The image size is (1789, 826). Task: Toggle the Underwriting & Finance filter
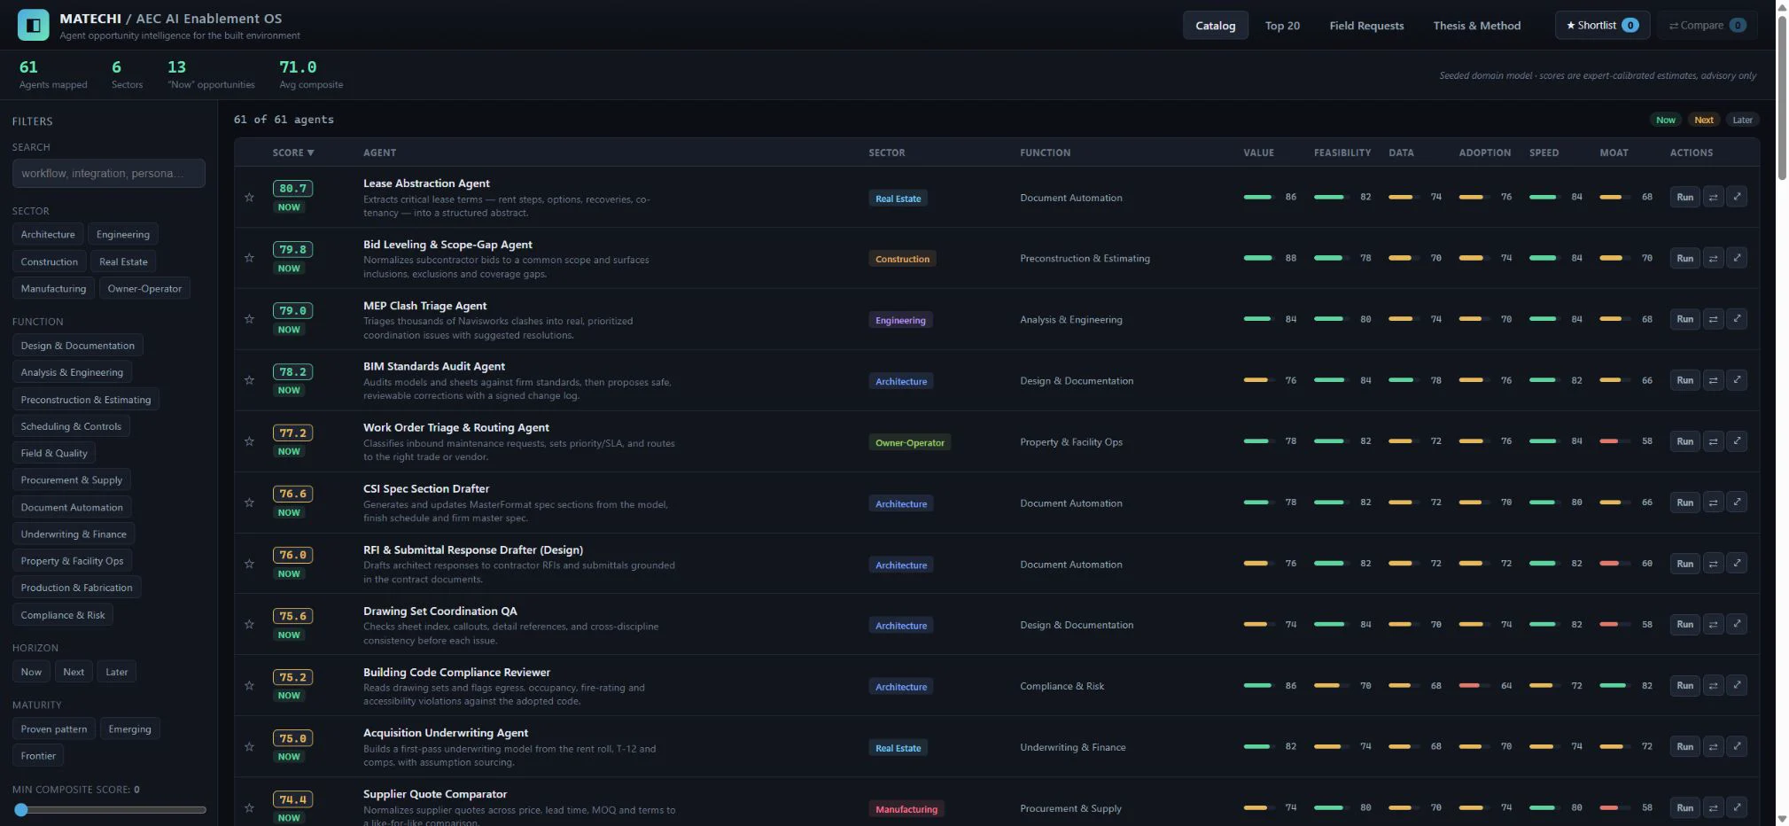coord(74,534)
